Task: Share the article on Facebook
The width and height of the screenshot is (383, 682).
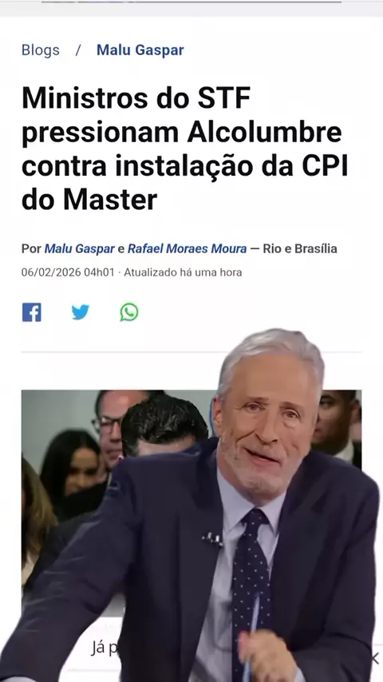Action: (x=31, y=312)
